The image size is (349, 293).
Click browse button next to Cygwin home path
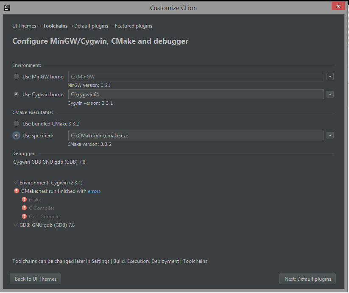point(330,95)
